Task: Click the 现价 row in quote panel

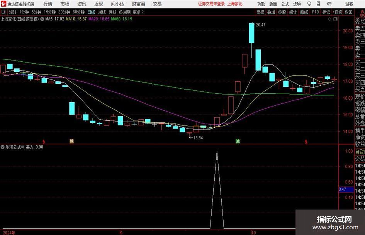Action: [x=360, y=96]
